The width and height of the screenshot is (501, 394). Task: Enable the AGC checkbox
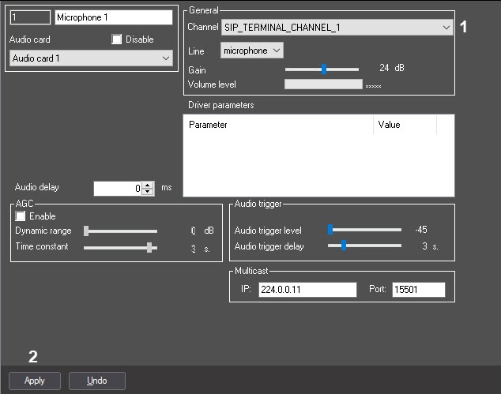pyautogui.click(x=21, y=216)
